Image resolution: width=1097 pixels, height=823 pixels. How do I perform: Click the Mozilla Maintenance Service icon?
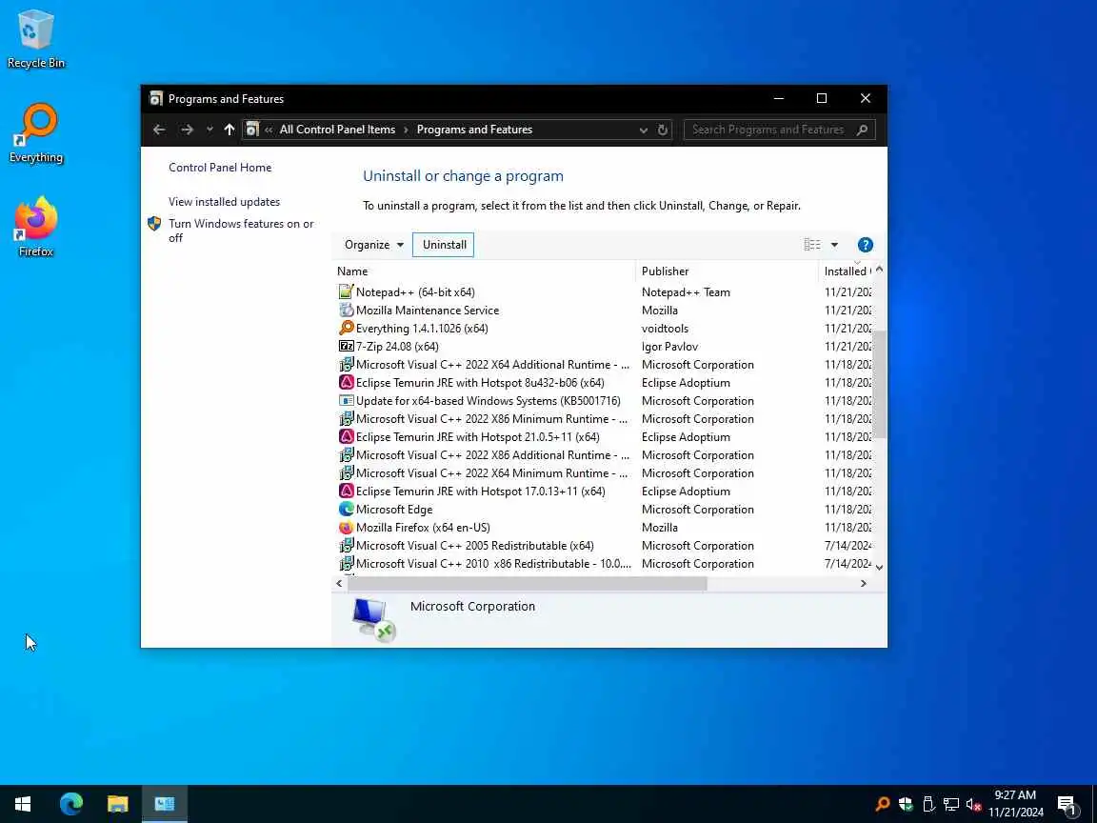click(346, 310)
